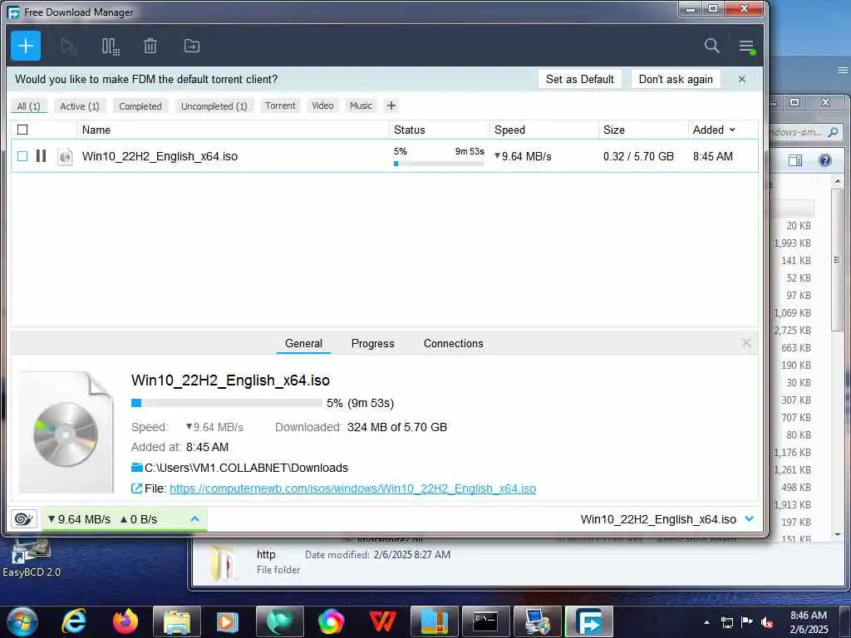The height and width of the screenshot is (638, 851).
Task: Open the Windows Start menu orb
Action: [x=22, y=621]
